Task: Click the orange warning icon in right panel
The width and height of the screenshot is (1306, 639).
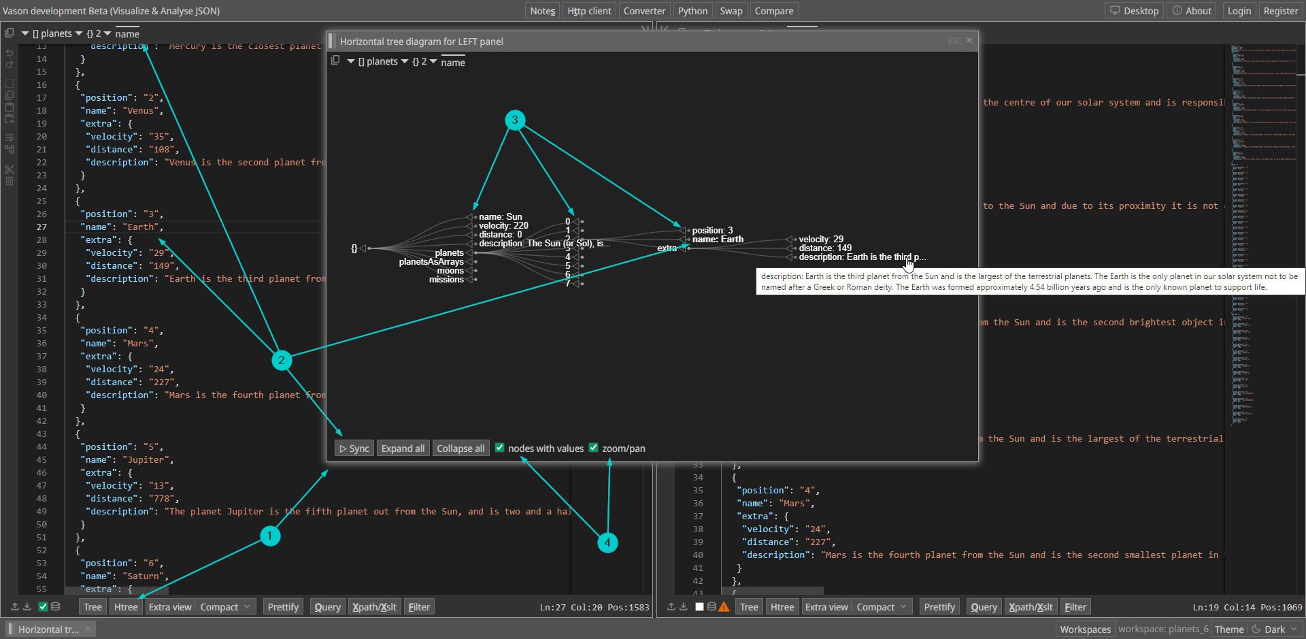Action: click(724, 606)
